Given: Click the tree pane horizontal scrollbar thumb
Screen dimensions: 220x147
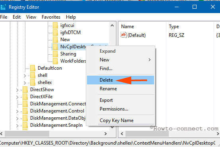Looking at the screenshot, I should (x=27, y=134).
